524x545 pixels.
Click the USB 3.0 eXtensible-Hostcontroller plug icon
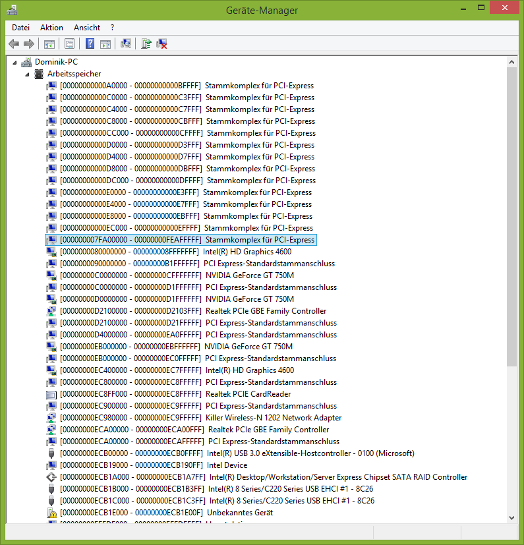(x=51, y=453)
